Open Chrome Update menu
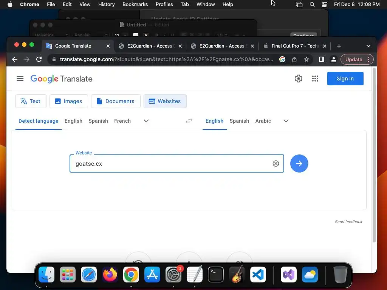This screenshot has width=387, height=290. tap(357, 59)
